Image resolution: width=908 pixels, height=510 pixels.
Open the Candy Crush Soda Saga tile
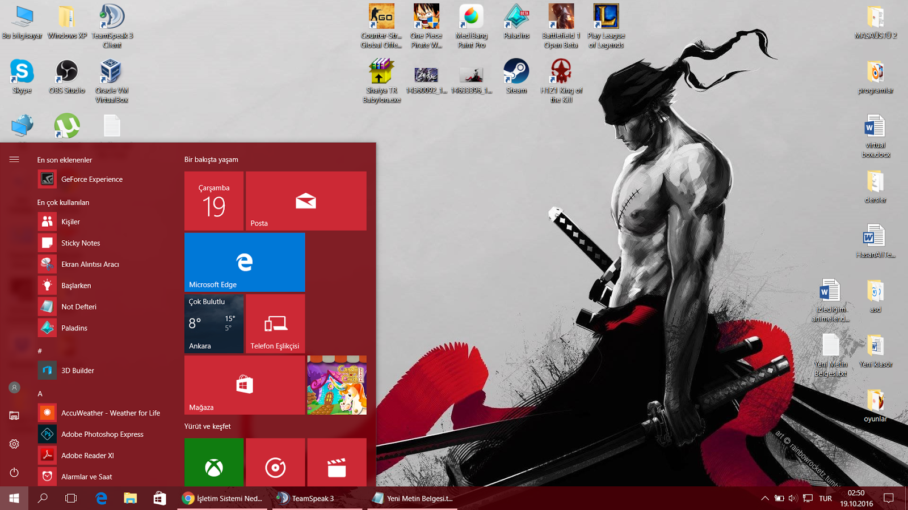click(x=337, y=385)
